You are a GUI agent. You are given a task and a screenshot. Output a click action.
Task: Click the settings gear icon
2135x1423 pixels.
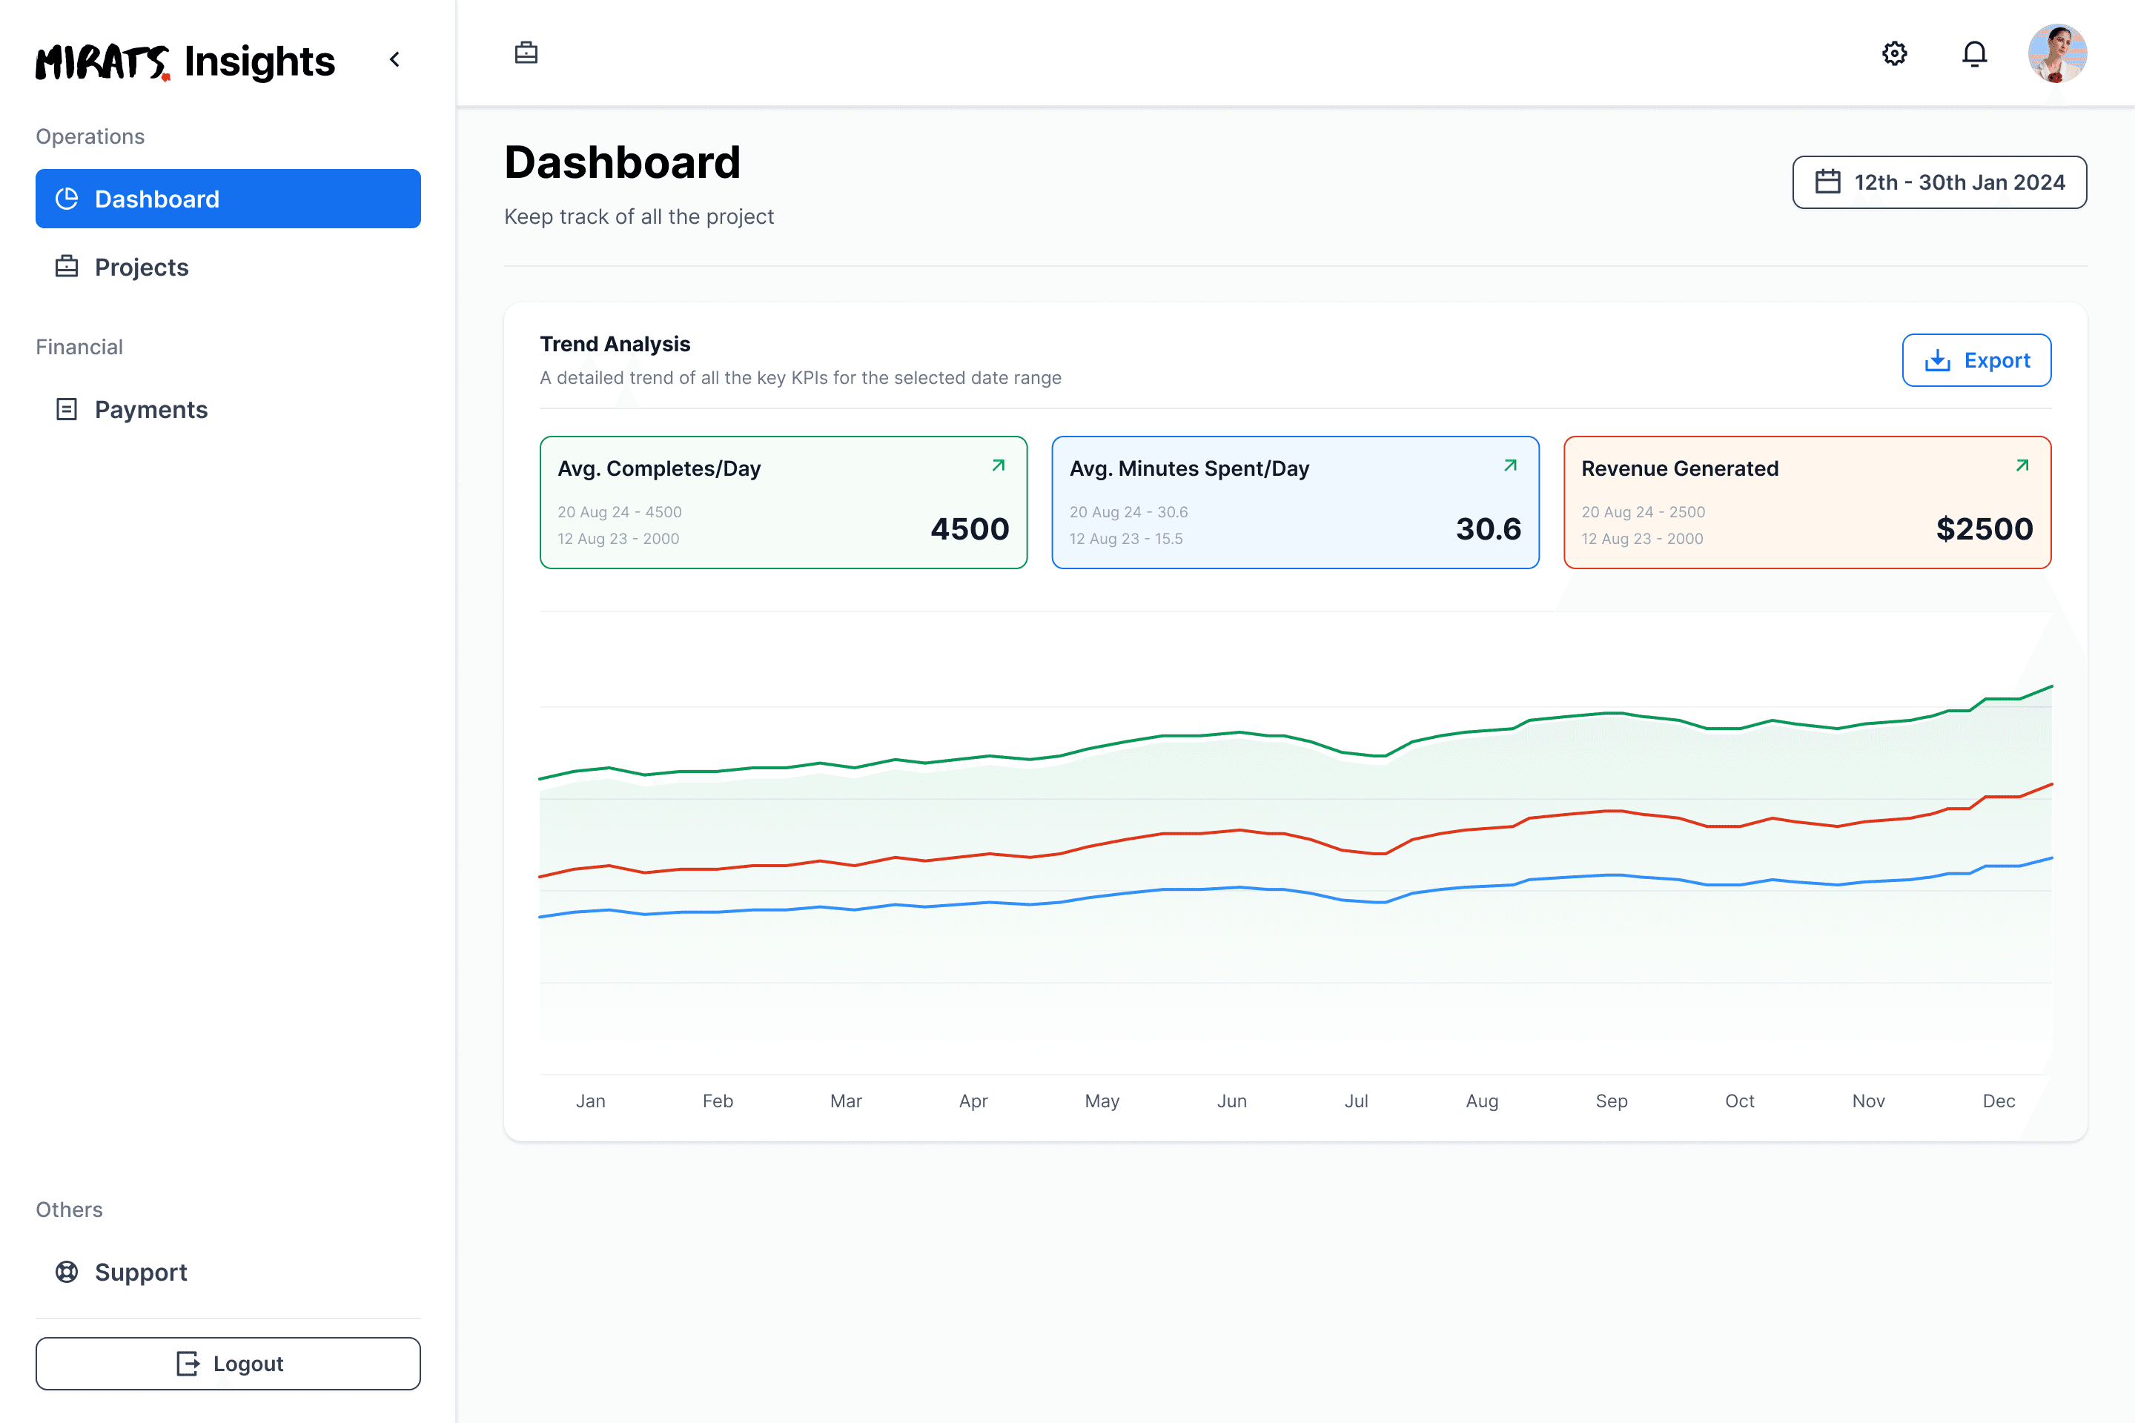click(x=1895, y=53)
